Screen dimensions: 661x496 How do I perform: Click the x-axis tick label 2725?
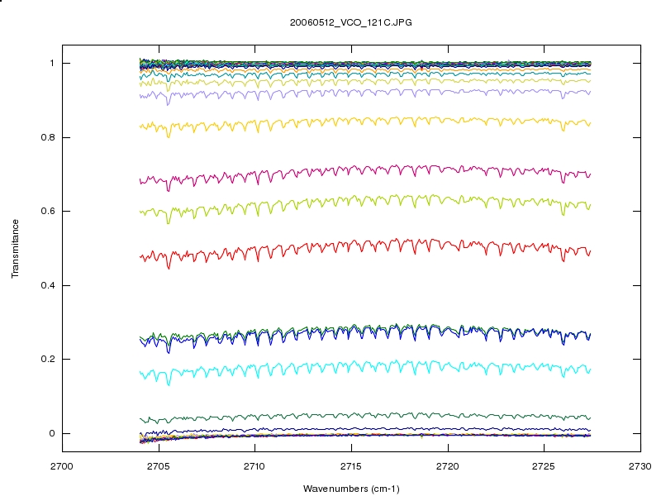click(544, 466)
